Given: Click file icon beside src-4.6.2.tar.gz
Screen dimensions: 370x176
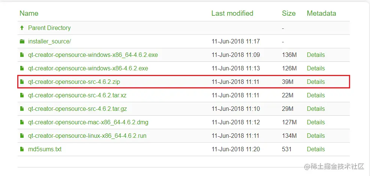Looking at the screenshot, I should pos(22,109).
